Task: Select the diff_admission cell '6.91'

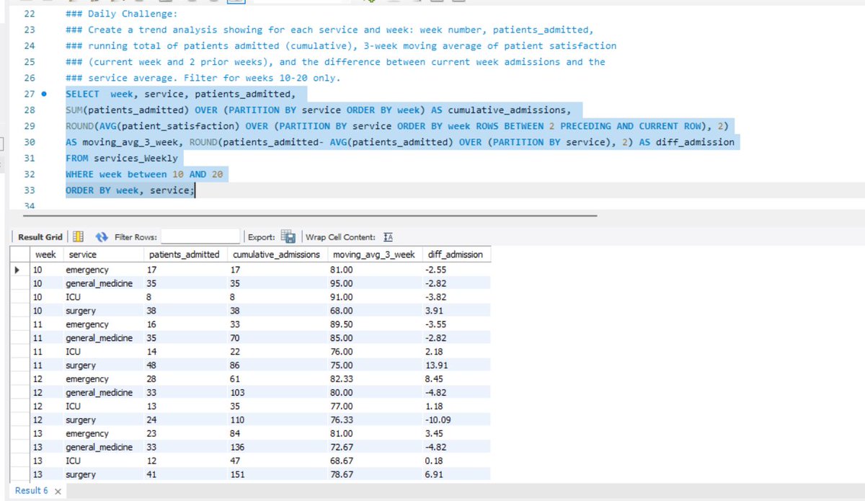Action: 455,475
